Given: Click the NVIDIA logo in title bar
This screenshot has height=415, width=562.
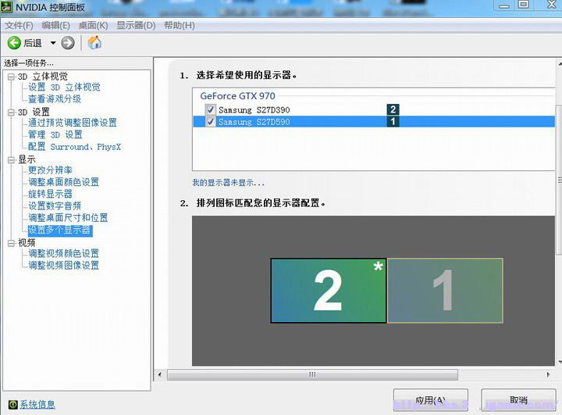Looking at the screenshot, I should tap(6, 7).
